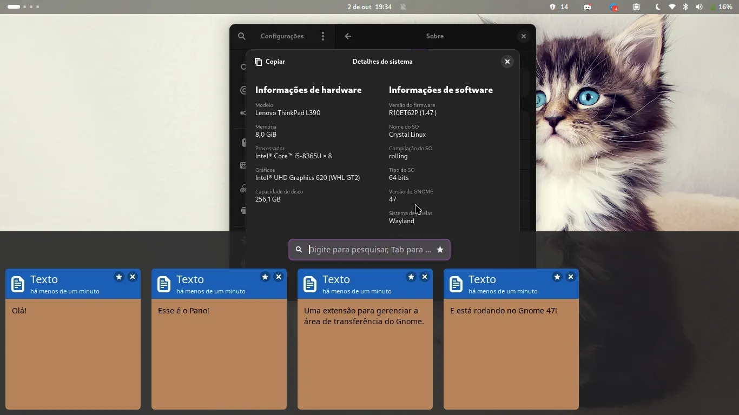Close the Configurações window
The height and width of the screenshot is (415, 739).
(x=523, y=36)
